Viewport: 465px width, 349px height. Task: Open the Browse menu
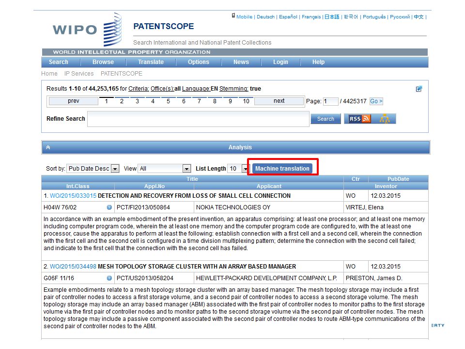pyautogui.click(x=103, y=62)
